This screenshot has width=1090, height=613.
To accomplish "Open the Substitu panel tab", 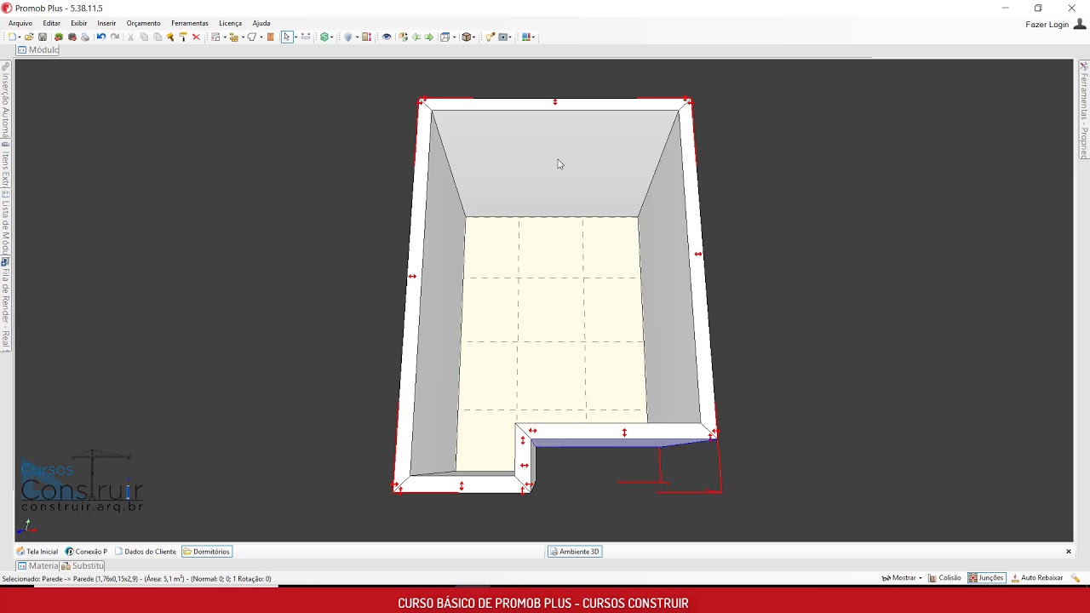I will click(x=83, y=566).
